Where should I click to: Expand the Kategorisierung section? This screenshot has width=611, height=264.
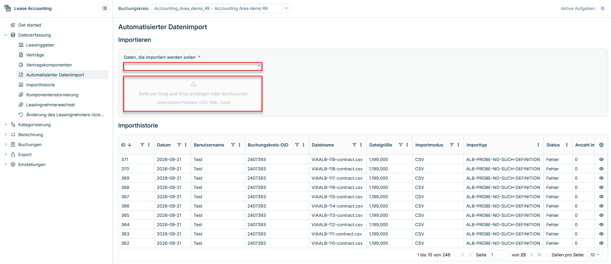click(6, 125)
